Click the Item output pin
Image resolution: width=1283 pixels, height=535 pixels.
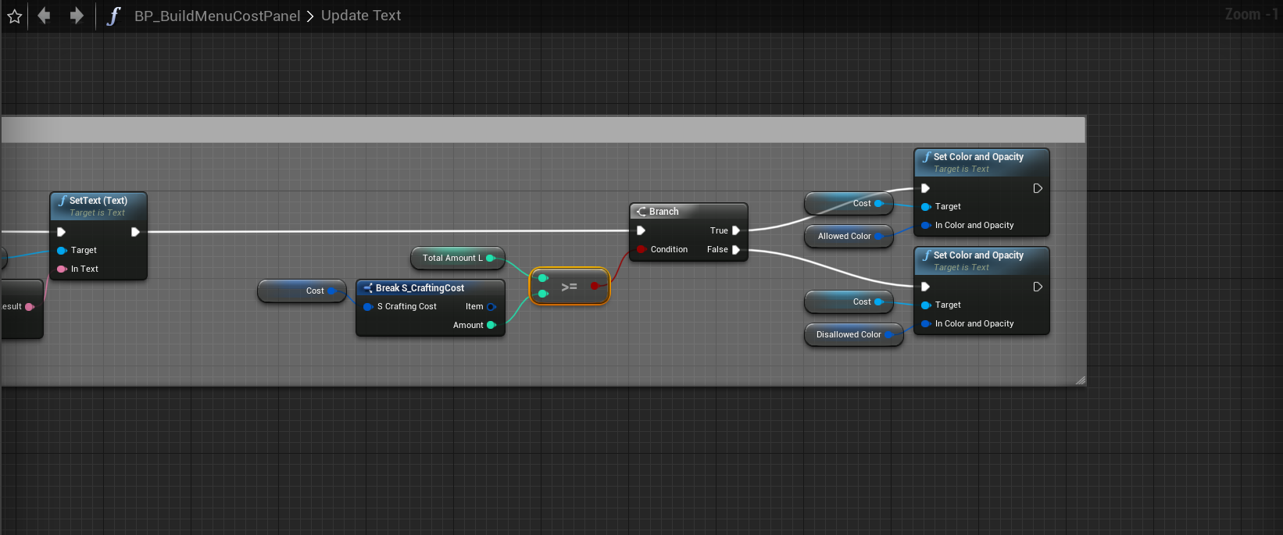click(x=491, y=307)
